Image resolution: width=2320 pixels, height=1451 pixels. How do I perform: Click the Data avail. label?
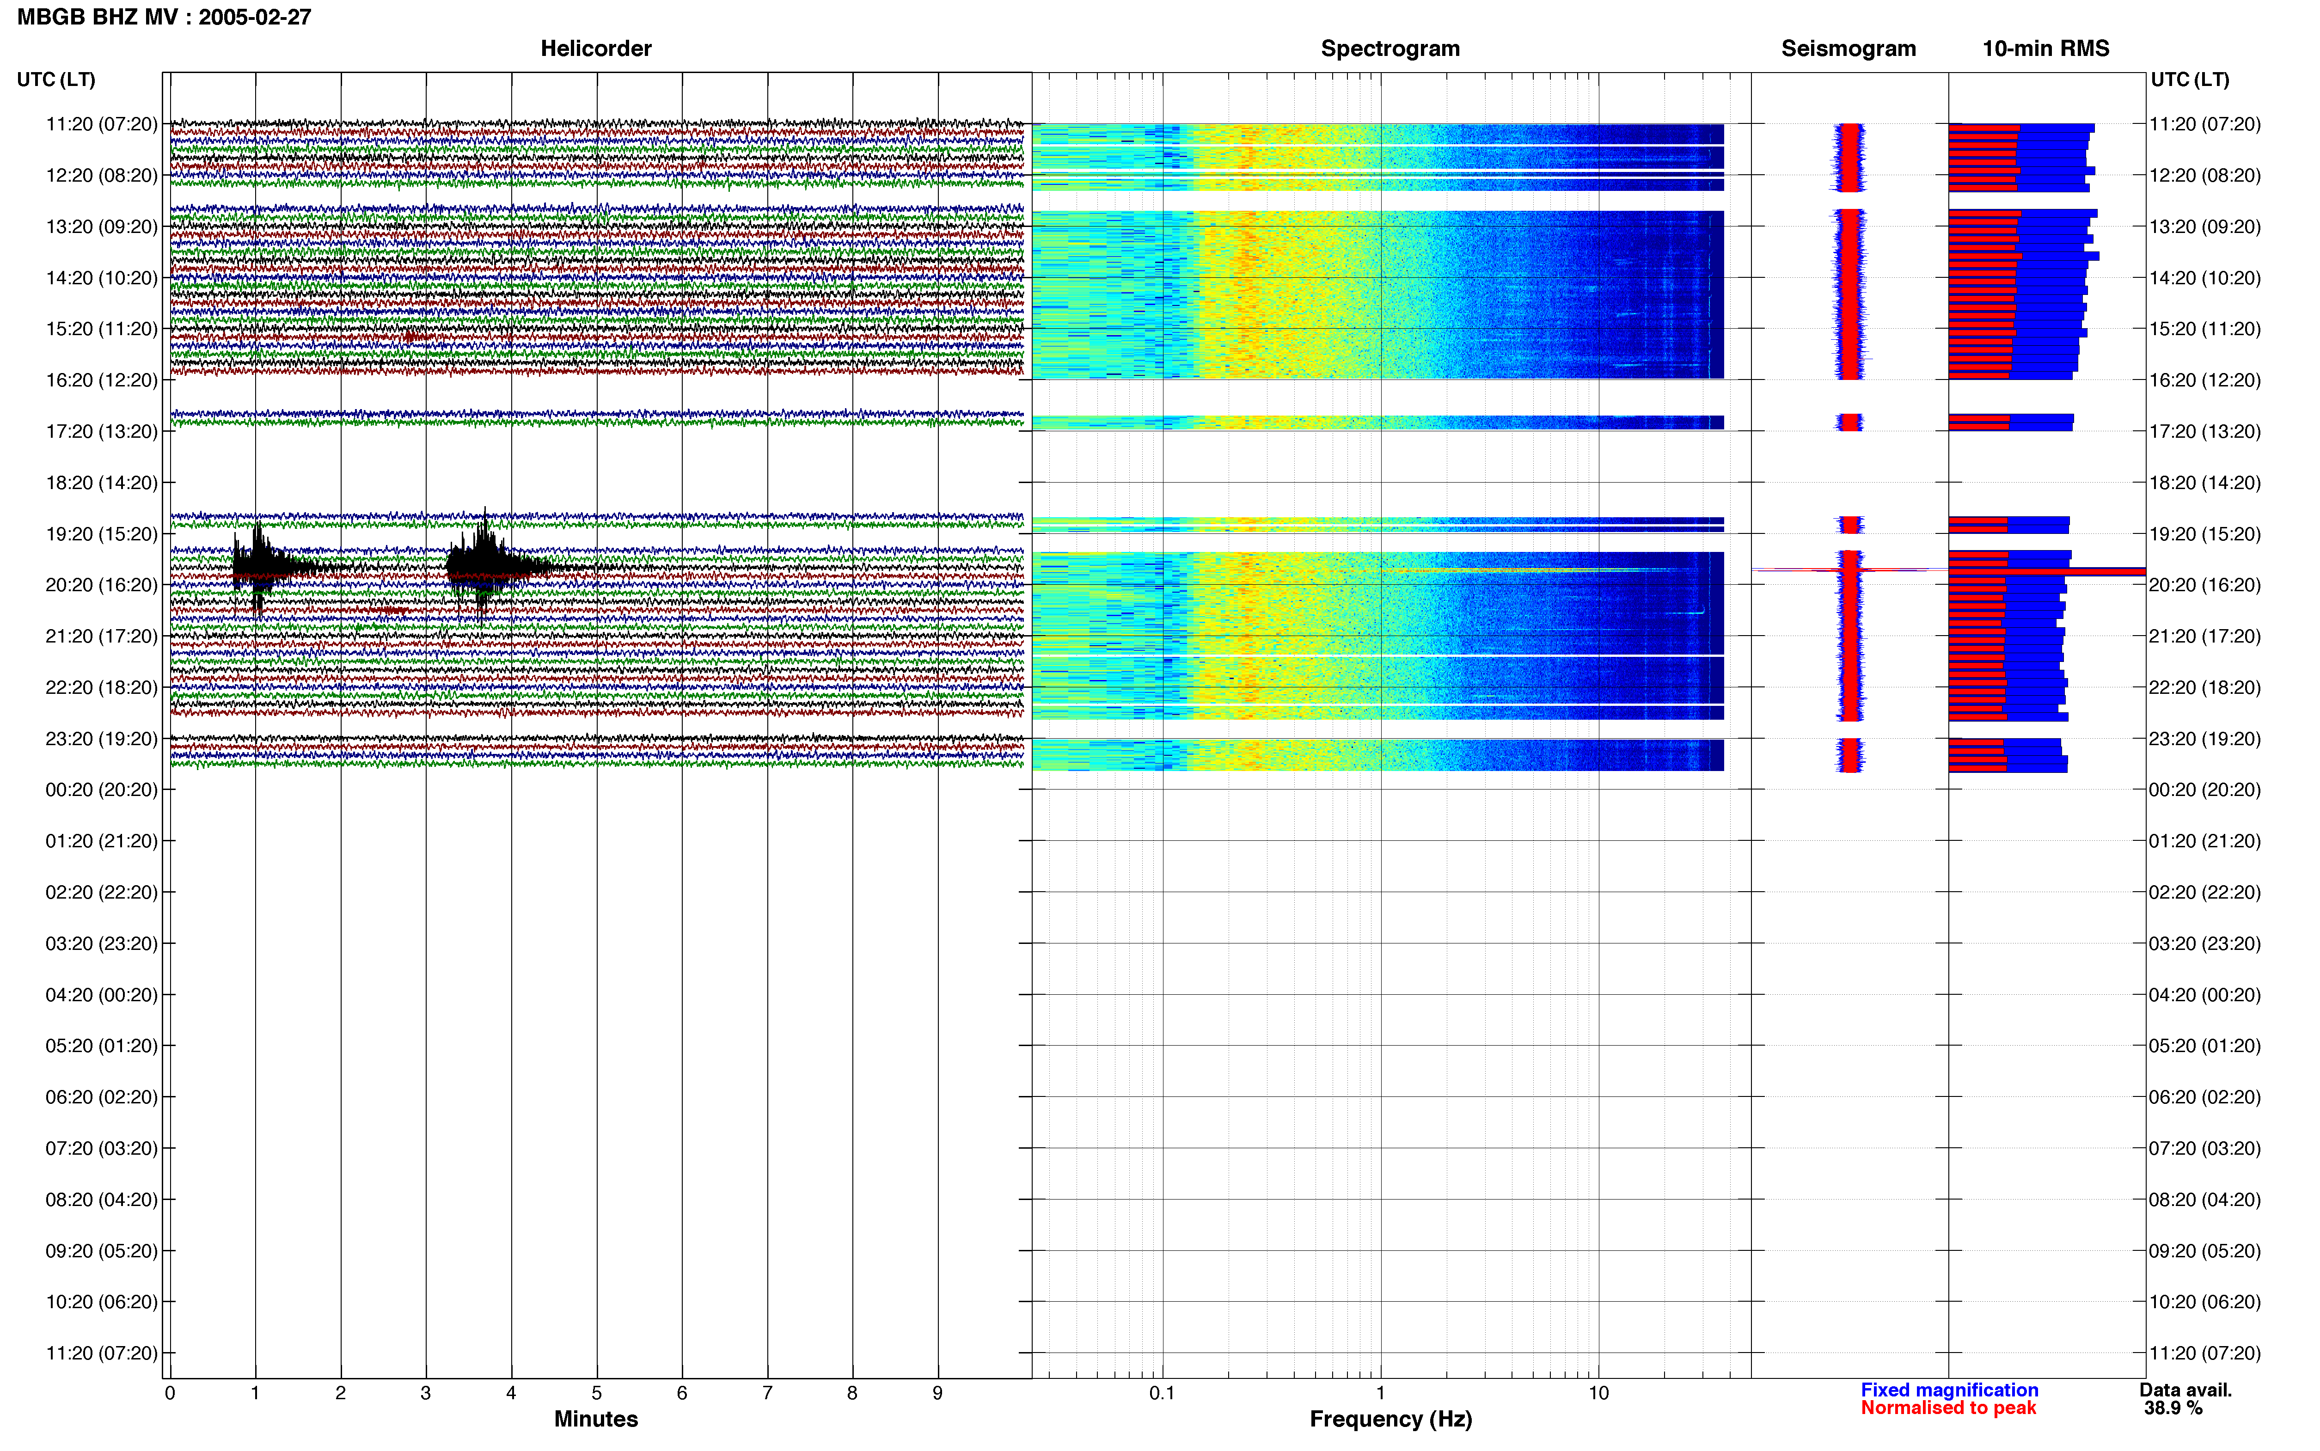click(x=2185, y=1390)
